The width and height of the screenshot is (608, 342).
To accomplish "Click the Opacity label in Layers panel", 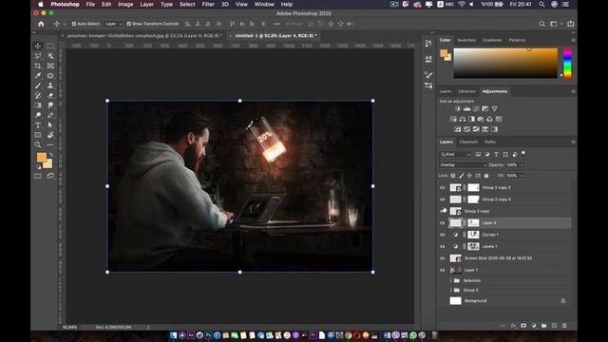I will [x=496, y=164].
